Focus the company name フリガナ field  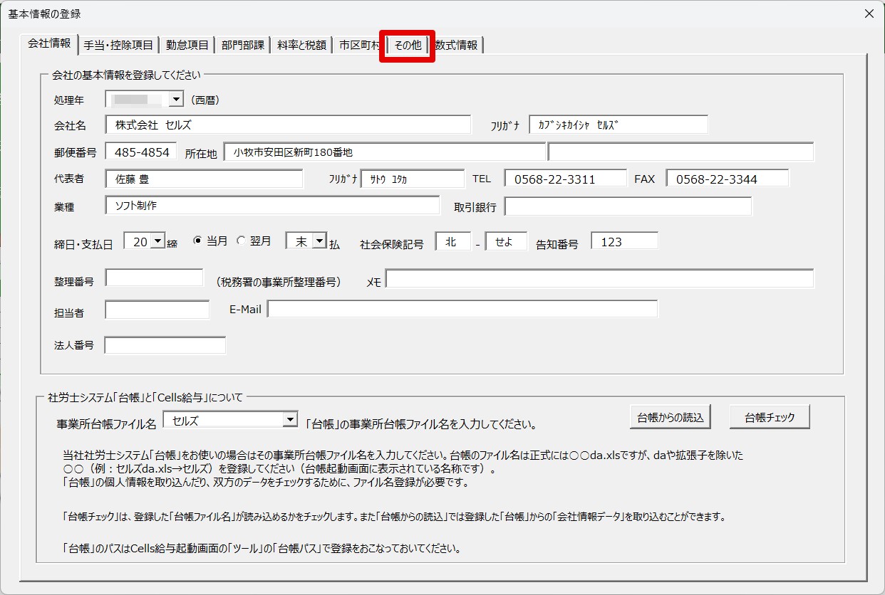619,125
